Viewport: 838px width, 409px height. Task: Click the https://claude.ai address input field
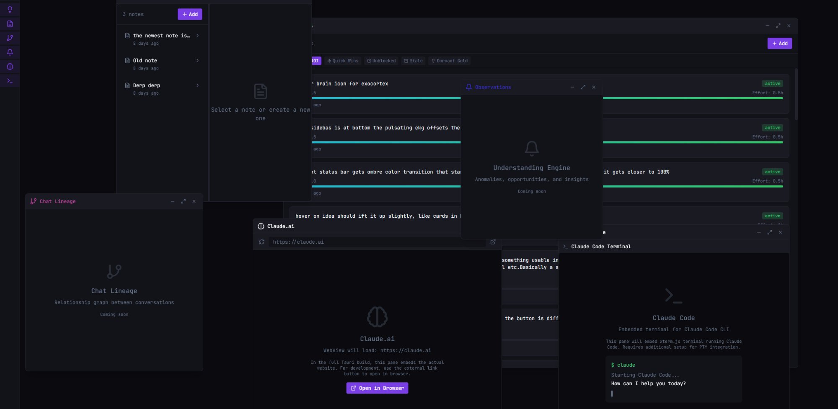coord(377,242)
